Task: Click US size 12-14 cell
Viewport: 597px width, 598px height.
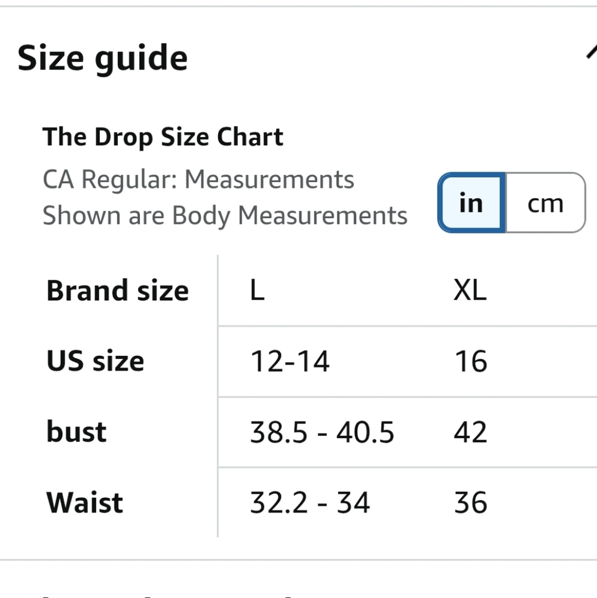Action: pyautogui.click(x=290, y=361)
